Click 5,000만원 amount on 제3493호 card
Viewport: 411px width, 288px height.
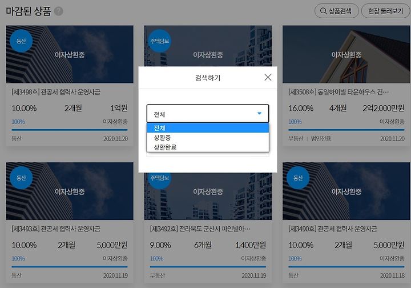112,245
